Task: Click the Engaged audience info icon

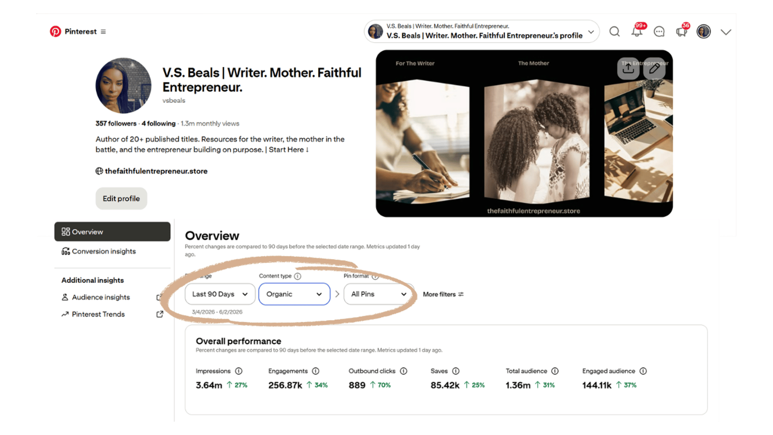Action: 643,371
